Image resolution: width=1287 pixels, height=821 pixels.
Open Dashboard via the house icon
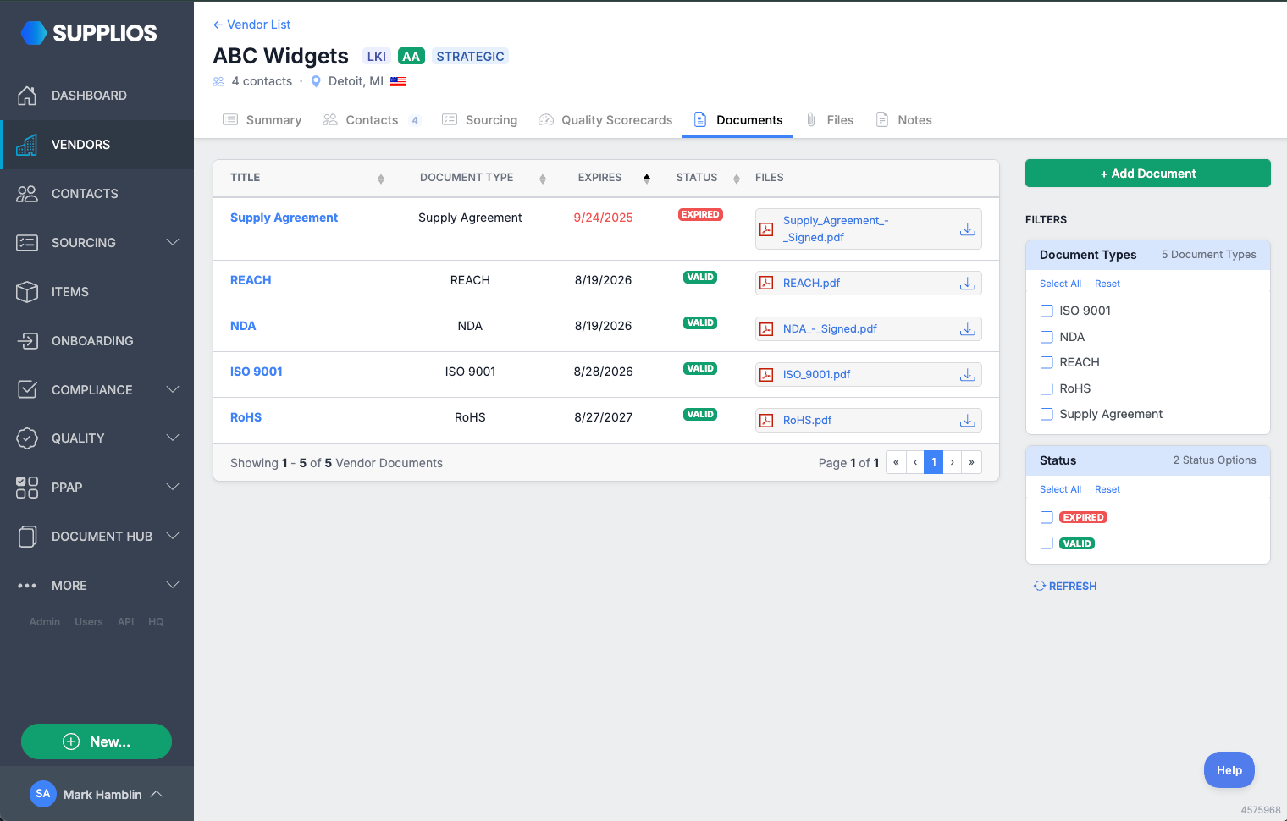(x=27, y=96)
